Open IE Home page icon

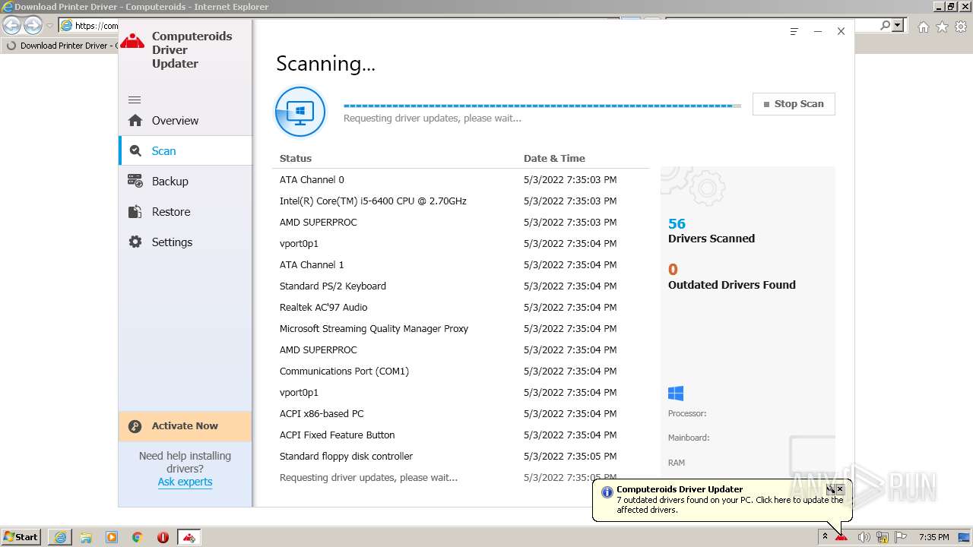point(923,27)
